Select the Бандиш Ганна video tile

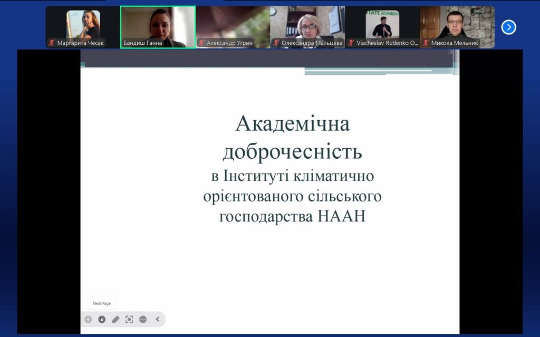click(158, 24)
